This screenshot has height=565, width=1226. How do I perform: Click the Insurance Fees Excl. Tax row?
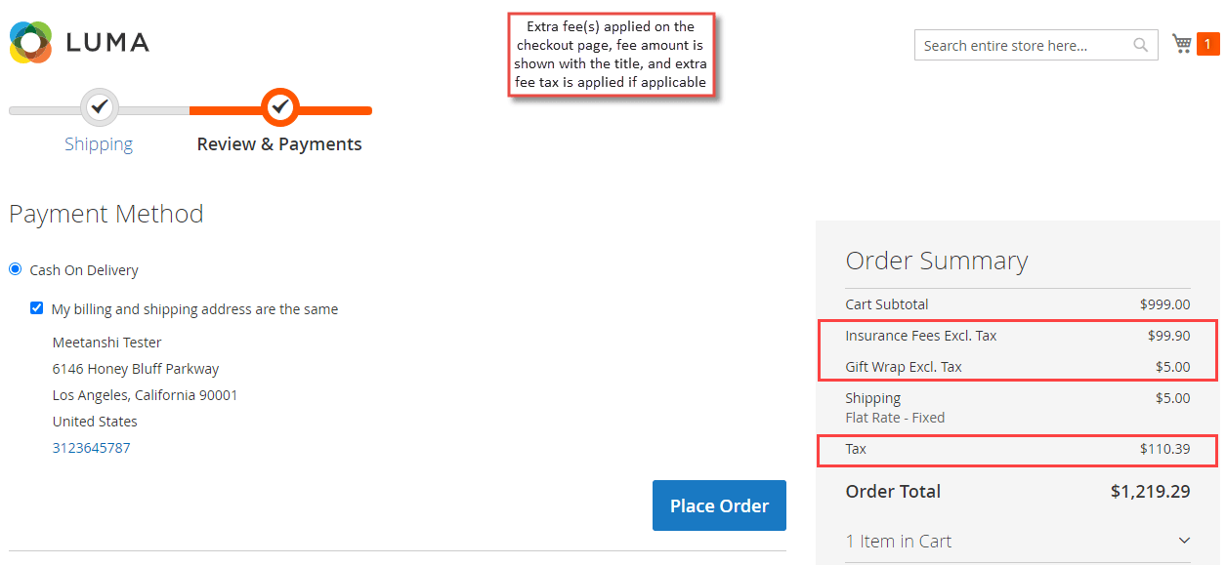point(1018,336)
